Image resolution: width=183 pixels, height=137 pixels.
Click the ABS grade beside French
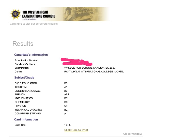click(67, 95)
